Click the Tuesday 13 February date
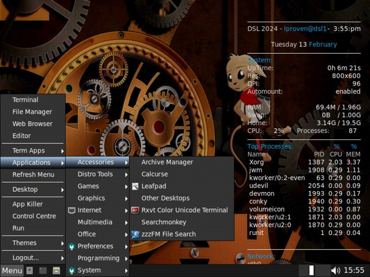The width and height of the screenshot is (370, 277). coord(304,44)
